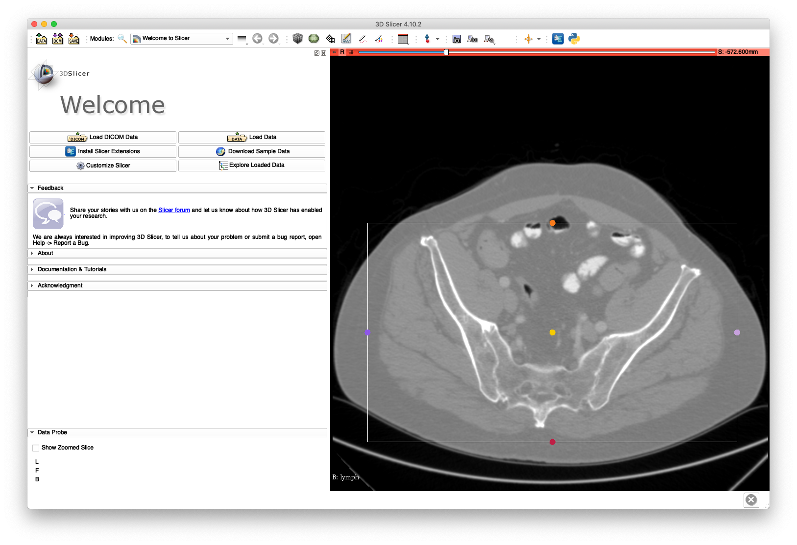Toggle the crosshair icon
Viewport: 797px width, 545px height.
(529, 39)
